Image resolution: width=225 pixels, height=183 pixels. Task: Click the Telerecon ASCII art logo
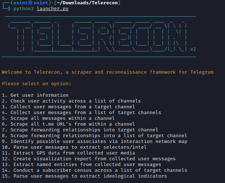click(98, 36)
